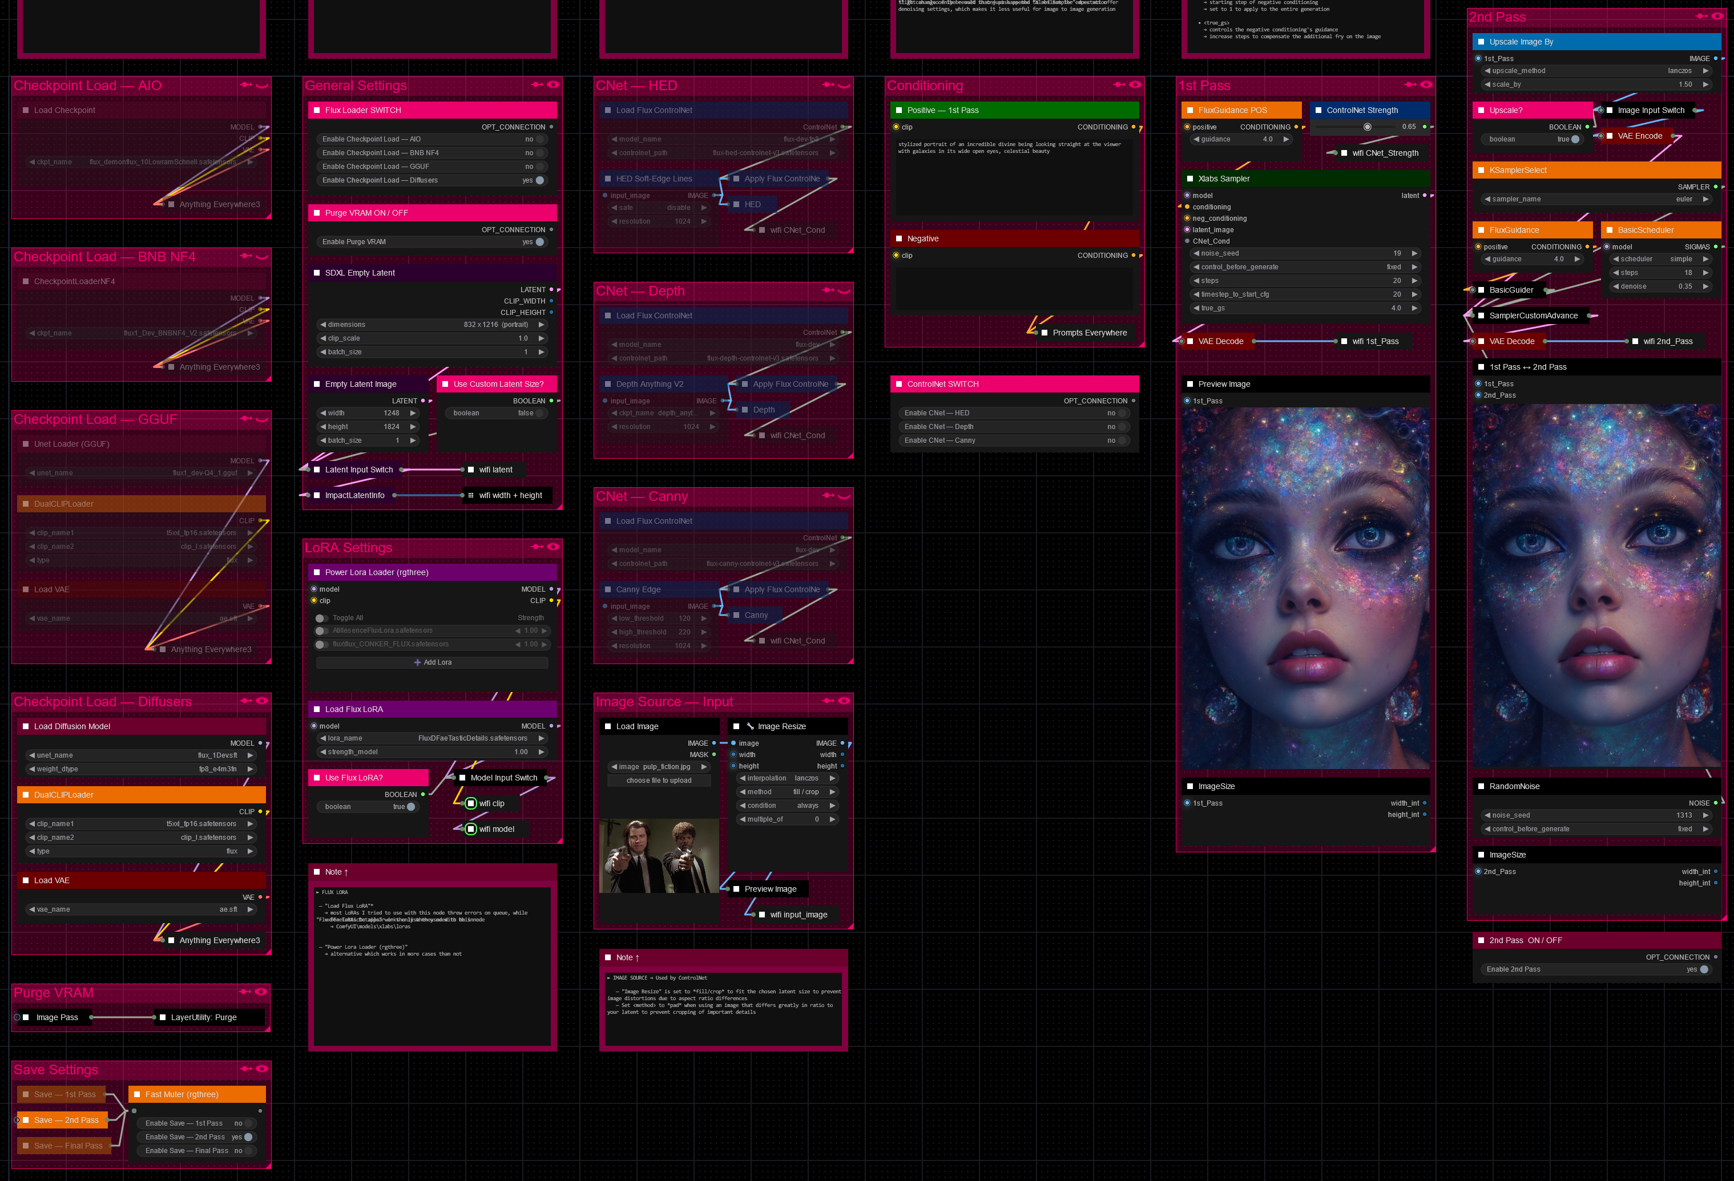Toggle Enable CNet — HED switch
Viewport: 1734px width, 1181px height.
click(1122, 413)
